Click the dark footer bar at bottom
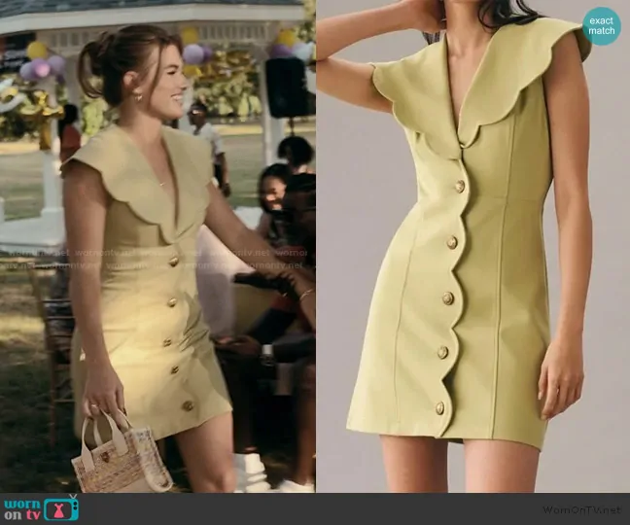 point(315,508)
